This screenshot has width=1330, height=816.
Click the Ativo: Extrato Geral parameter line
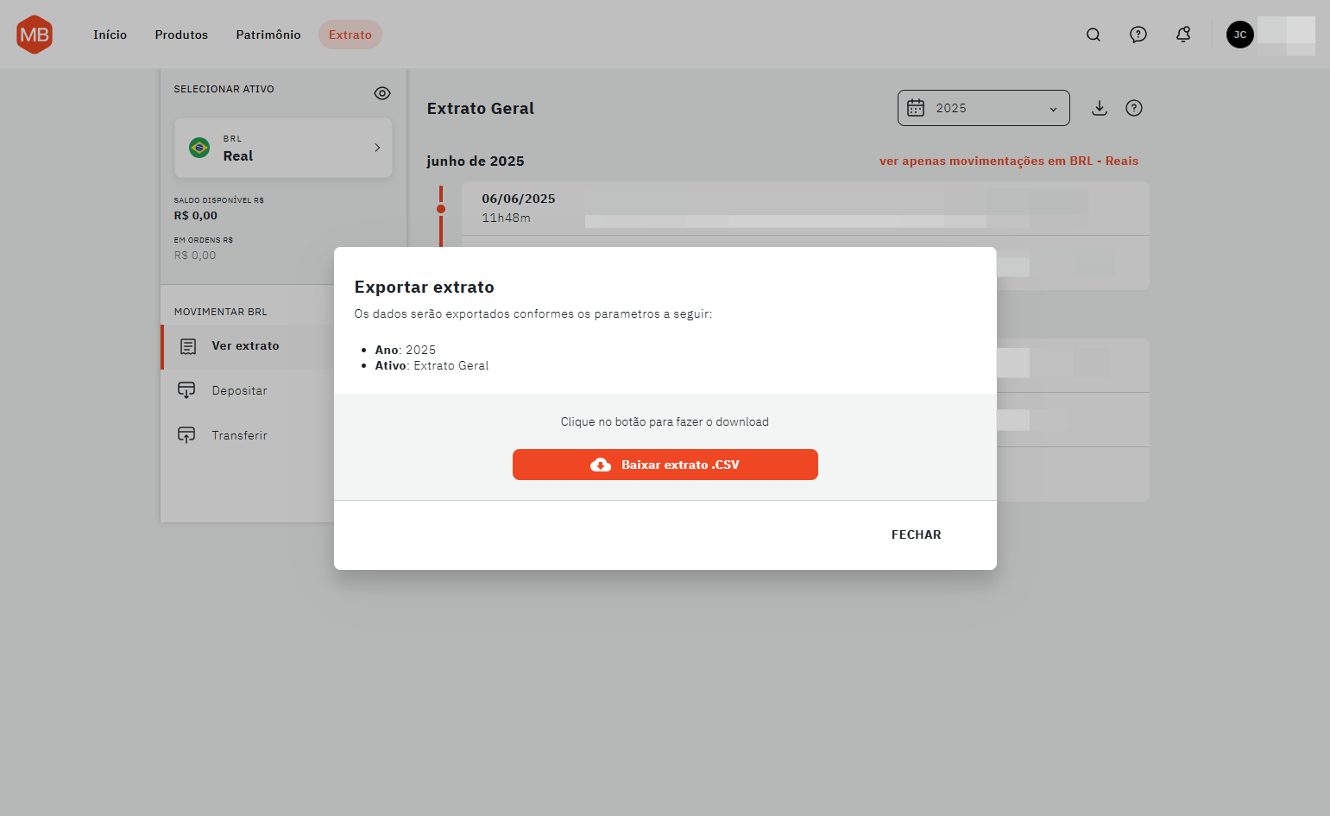click(x=432, y=365)
